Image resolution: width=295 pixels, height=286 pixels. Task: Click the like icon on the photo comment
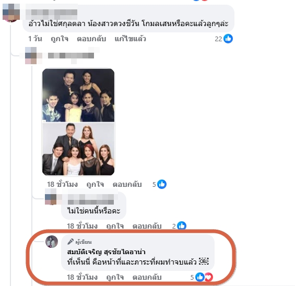(162, 184)
